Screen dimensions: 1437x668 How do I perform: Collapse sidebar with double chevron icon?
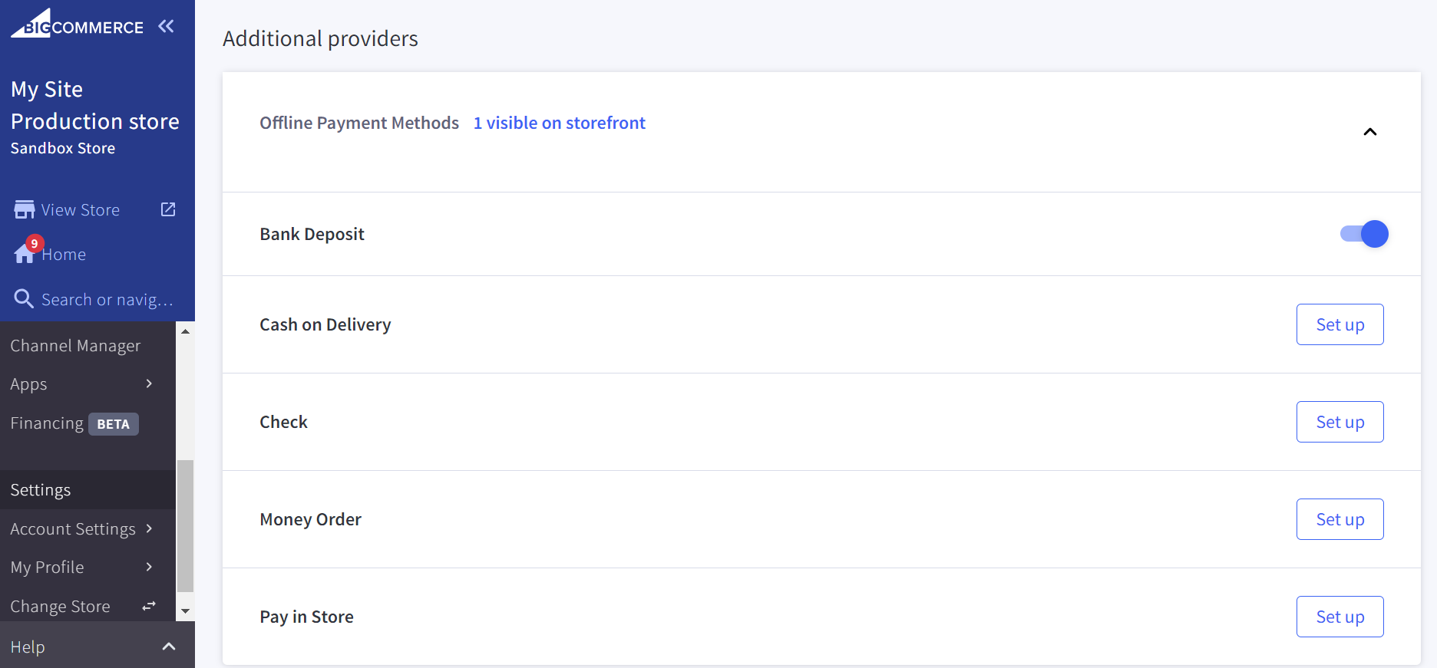click(166, 26)
